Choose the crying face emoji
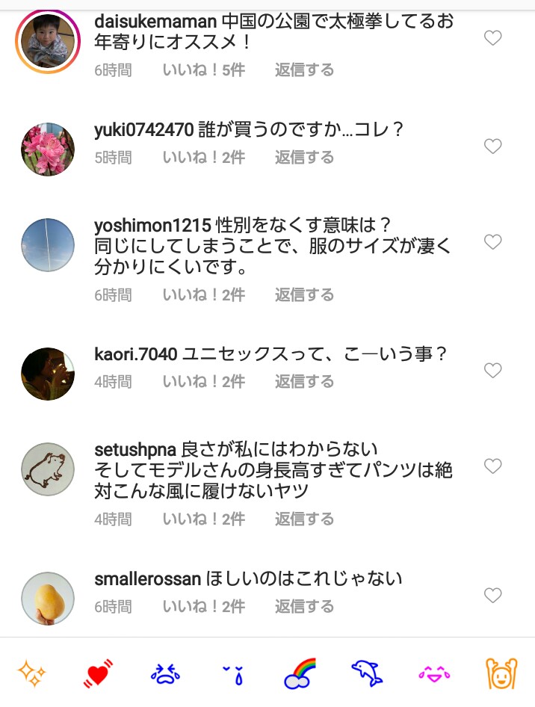 [x=165, y=675]
